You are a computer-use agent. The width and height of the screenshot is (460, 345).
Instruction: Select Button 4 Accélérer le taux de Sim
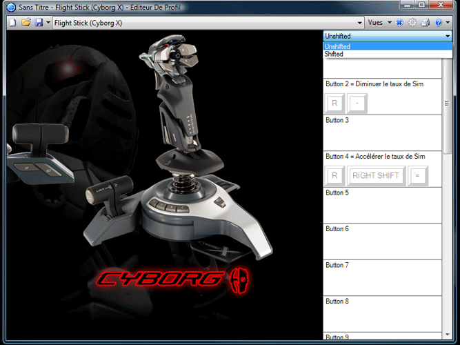383,169
